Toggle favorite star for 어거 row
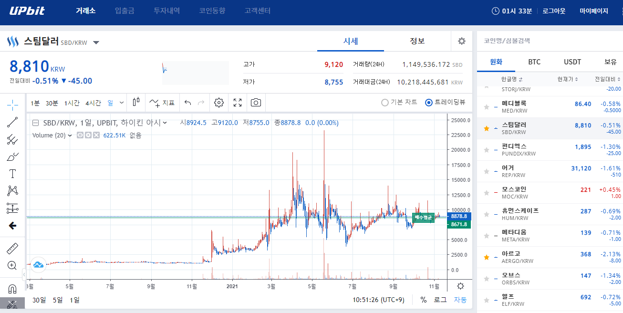The height and width of the screenshot is (313, 623). click(487, 171)
